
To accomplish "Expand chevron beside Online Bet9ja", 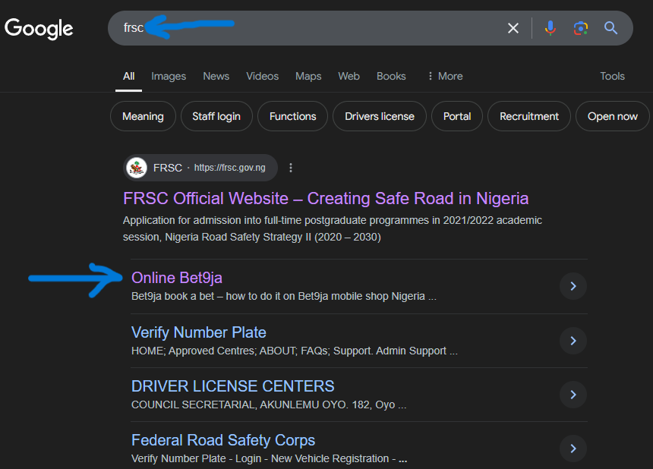I will tap(573, 286).
